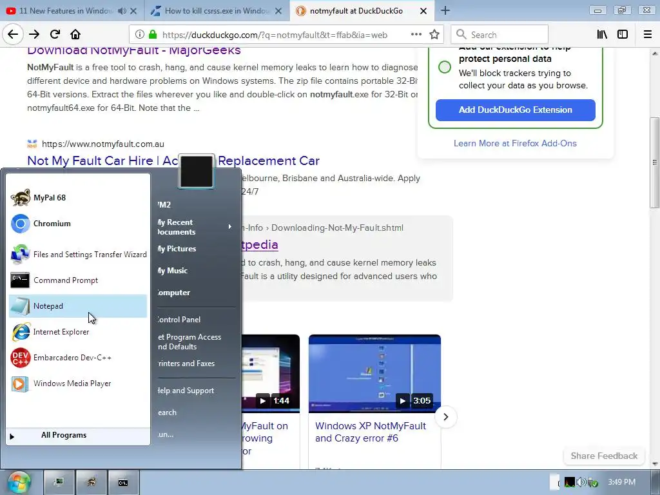Screen dimensions: 660x495
Task: Open Windows XP NotMyFault and Crazy error #6
Action: click(371, 432)
